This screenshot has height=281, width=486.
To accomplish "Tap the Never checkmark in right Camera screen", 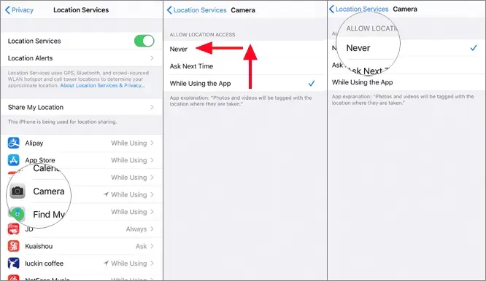I will coord(474,48).
